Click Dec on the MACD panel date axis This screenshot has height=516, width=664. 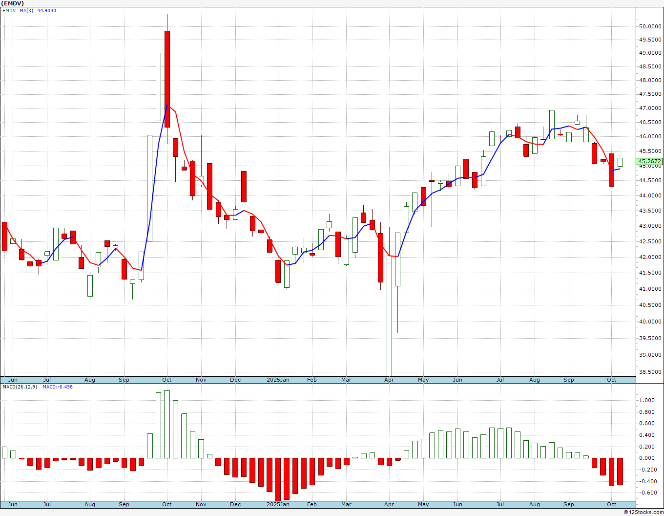click(235, 504)
